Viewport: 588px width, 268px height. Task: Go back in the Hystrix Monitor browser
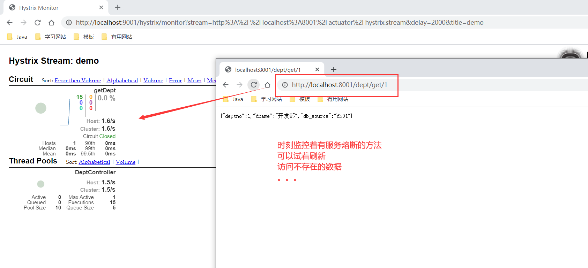[10, 23]
